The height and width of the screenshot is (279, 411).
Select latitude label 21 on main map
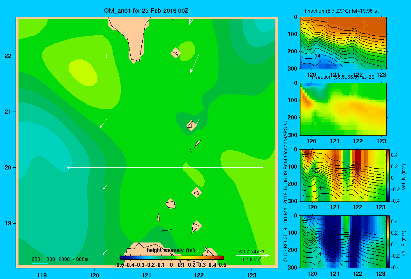8,112
